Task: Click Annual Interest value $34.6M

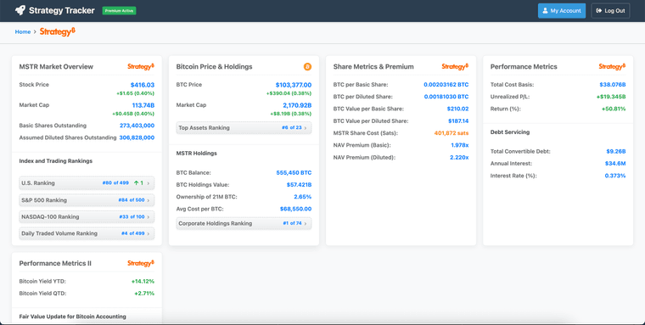Action: click(615, 163)
